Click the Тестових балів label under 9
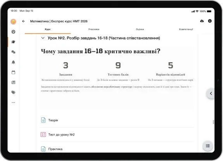This screenshot has height=161, width=223. [x=118, y=75]
